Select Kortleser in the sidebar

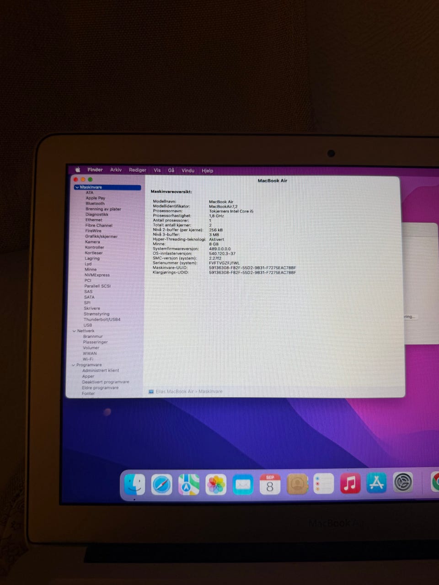point(94,253)
